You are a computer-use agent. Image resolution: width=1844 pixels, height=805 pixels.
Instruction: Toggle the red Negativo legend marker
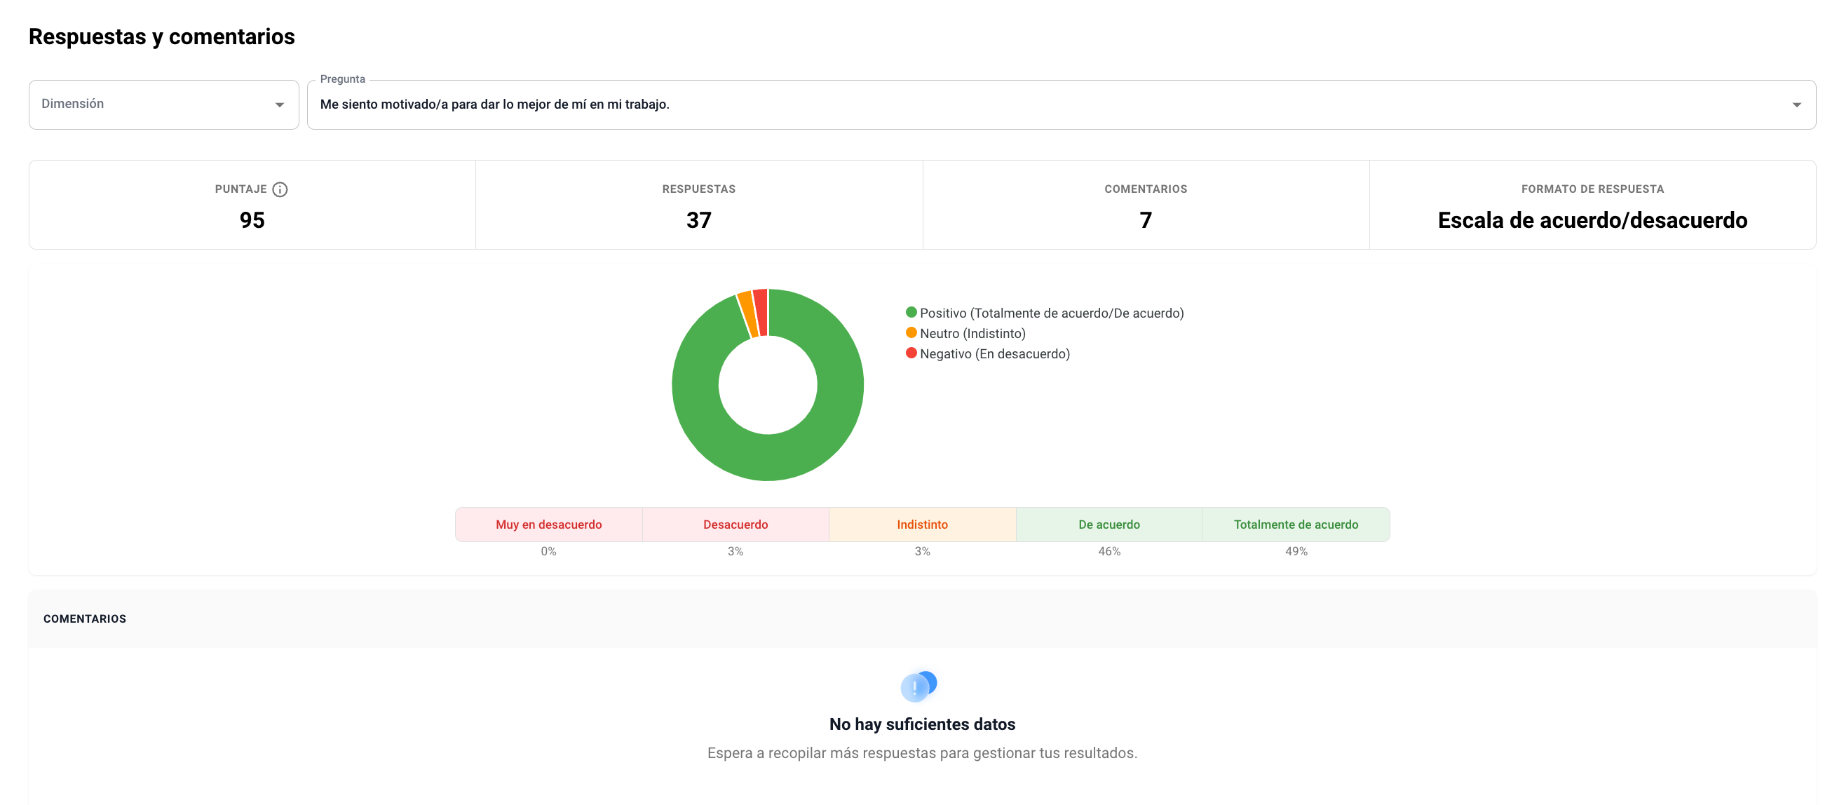911,353
